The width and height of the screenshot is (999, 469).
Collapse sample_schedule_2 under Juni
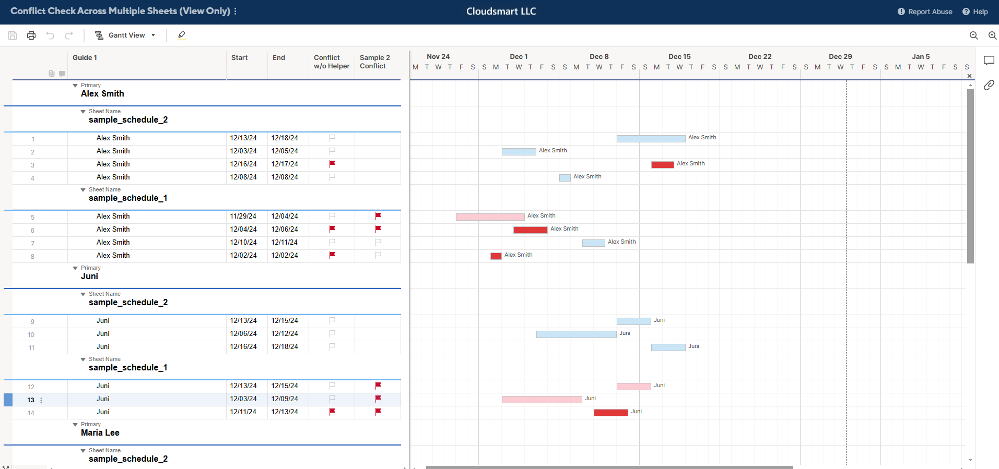(83, 294)
